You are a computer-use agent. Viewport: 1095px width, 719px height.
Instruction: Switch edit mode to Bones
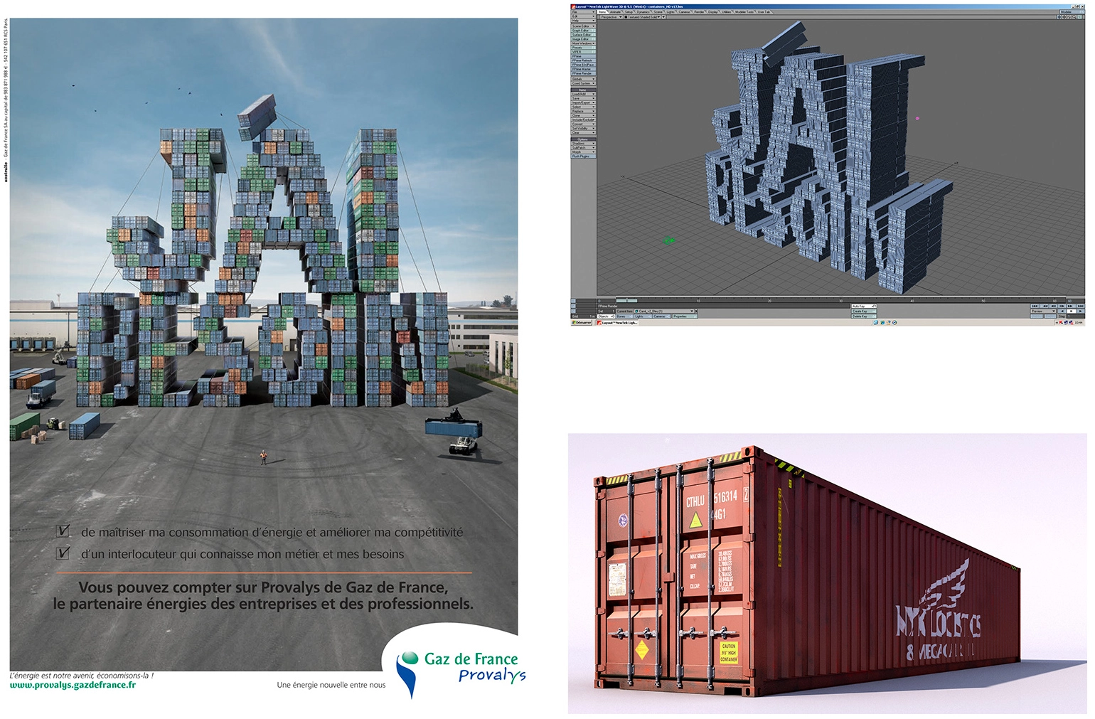click(x=624, y=316)
